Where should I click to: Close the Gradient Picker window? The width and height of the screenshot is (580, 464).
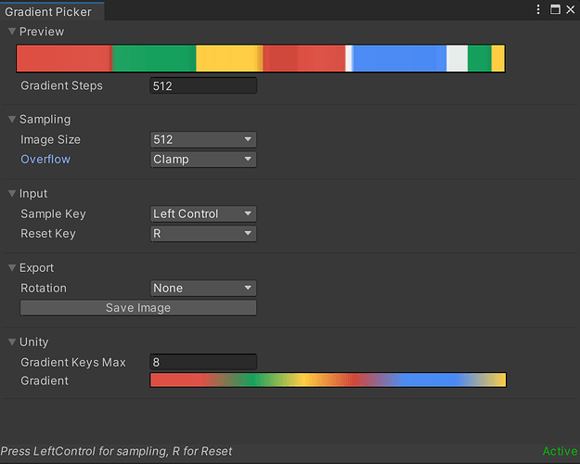click(569, 9)
